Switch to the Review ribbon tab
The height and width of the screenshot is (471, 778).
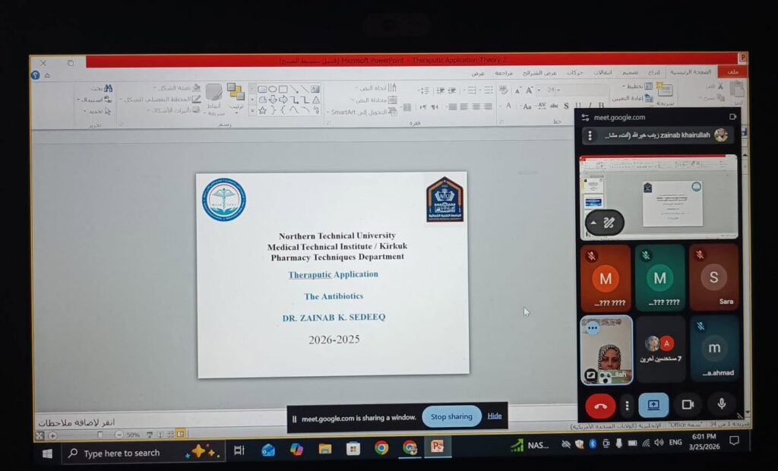504,73
